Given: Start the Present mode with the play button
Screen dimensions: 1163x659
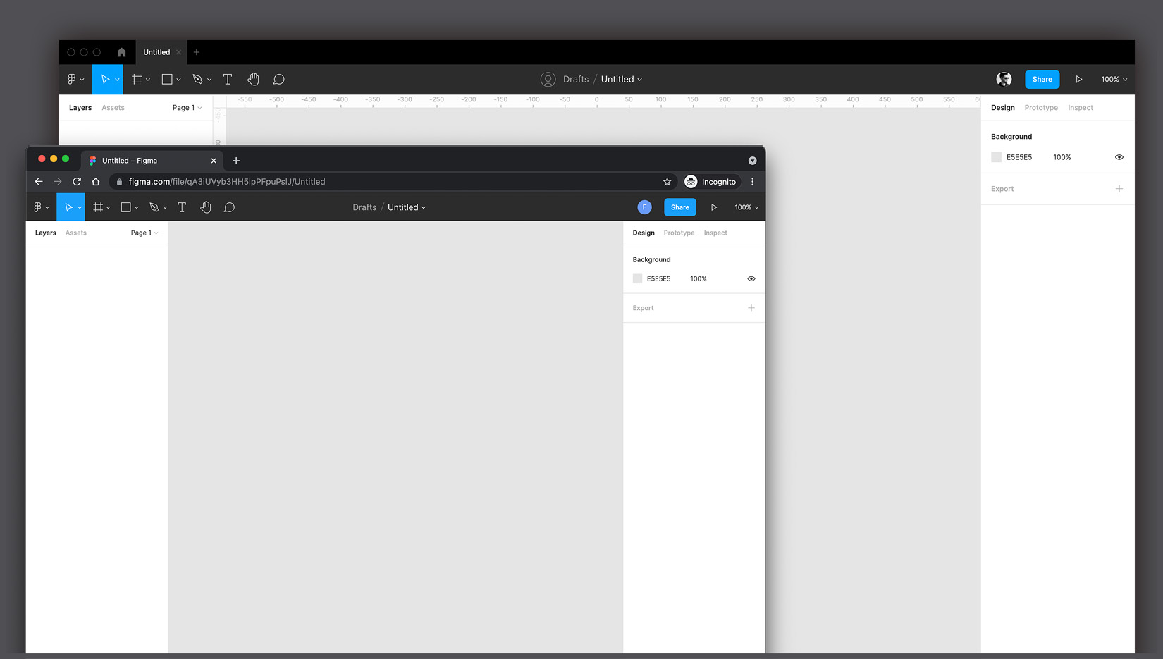Looking at the screenshot, I should click(713, 207).
